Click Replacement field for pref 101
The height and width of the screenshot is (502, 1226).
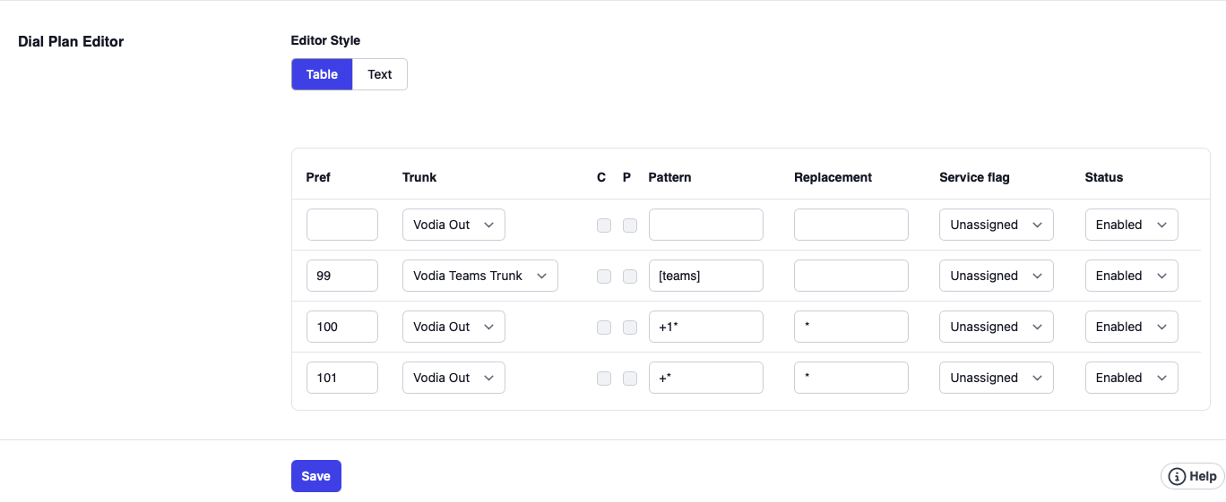pos(850,378)
